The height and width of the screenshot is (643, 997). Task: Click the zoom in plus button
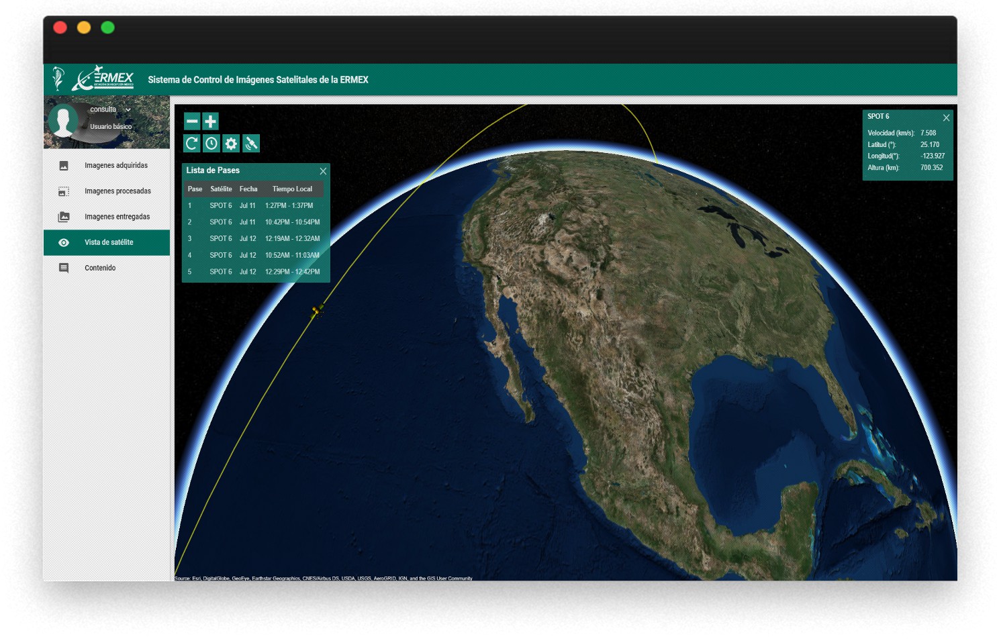[x=211, y=121]
